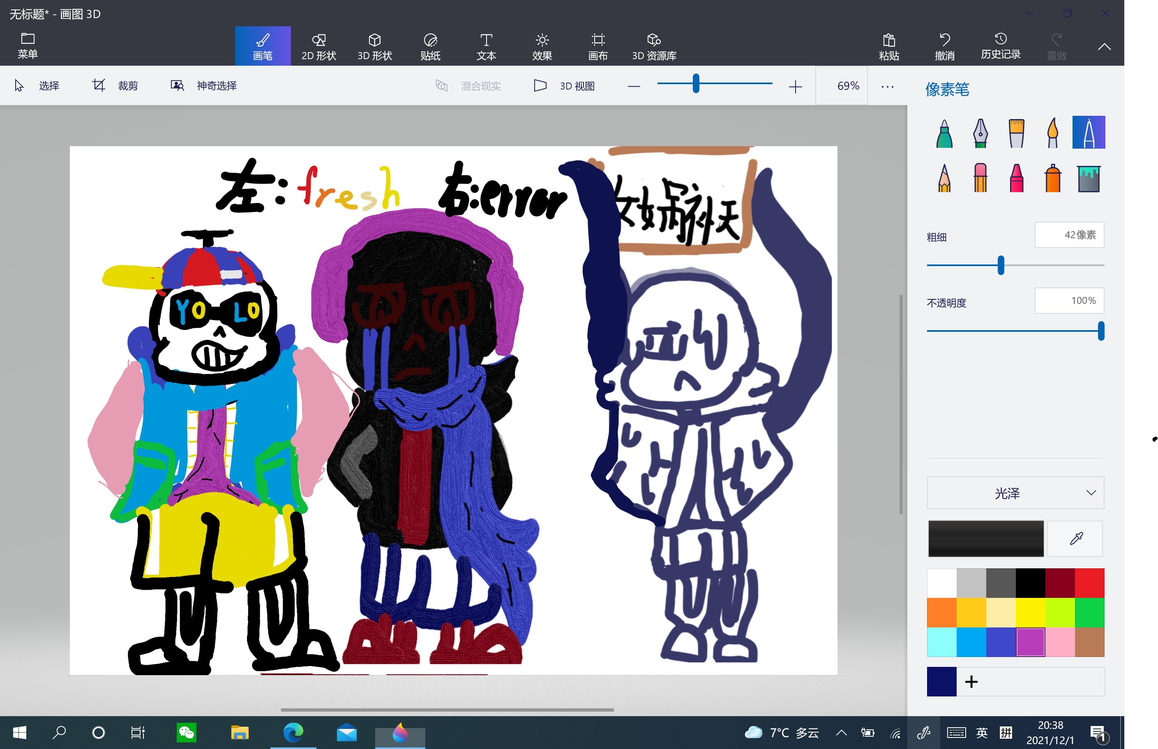
Task: Click the 粗细 thickness slider handle
Action: pyautogui.click(x=1000, y=266)
